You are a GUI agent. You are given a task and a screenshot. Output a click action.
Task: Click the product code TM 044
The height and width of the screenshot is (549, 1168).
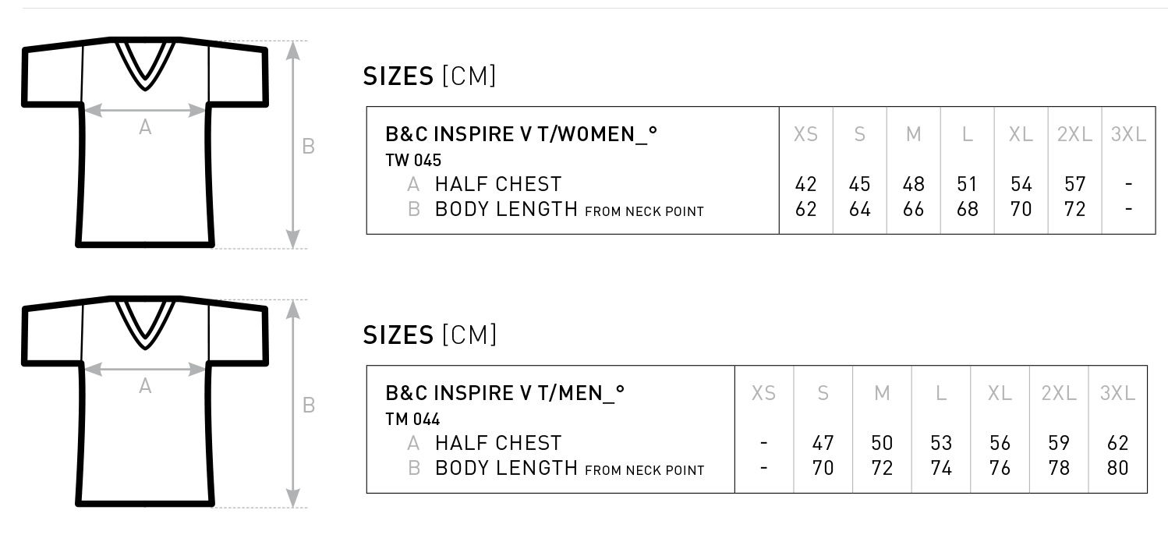click(413, 420)
